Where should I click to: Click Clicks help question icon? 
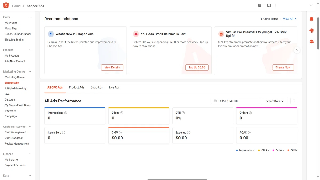122,113
